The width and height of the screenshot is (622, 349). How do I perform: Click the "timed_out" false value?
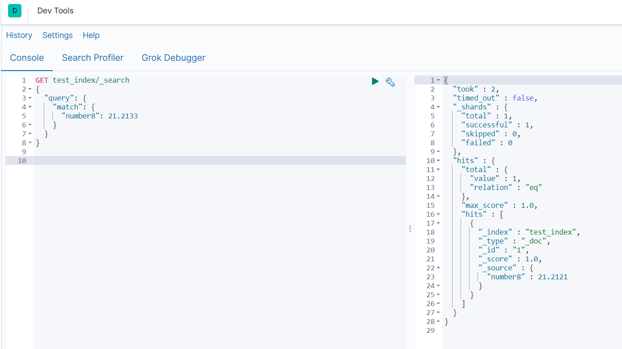(523, 98)
